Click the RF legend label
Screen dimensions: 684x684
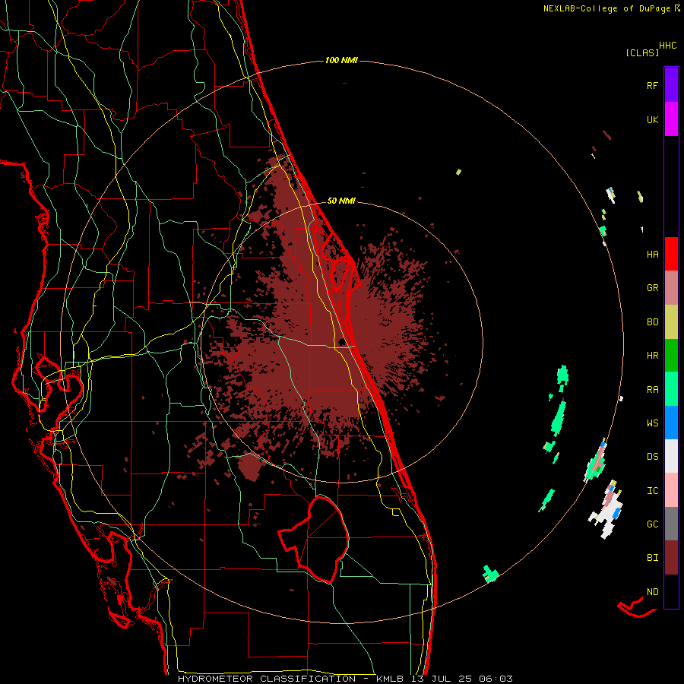[652, 85]
